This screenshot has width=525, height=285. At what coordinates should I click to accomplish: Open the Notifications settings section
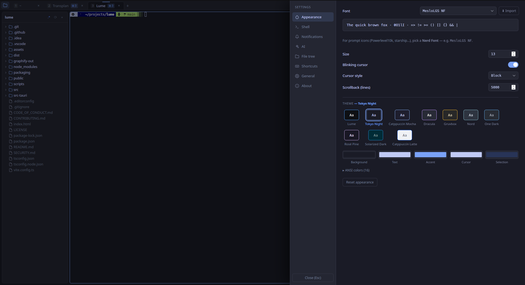pos(313,37)
